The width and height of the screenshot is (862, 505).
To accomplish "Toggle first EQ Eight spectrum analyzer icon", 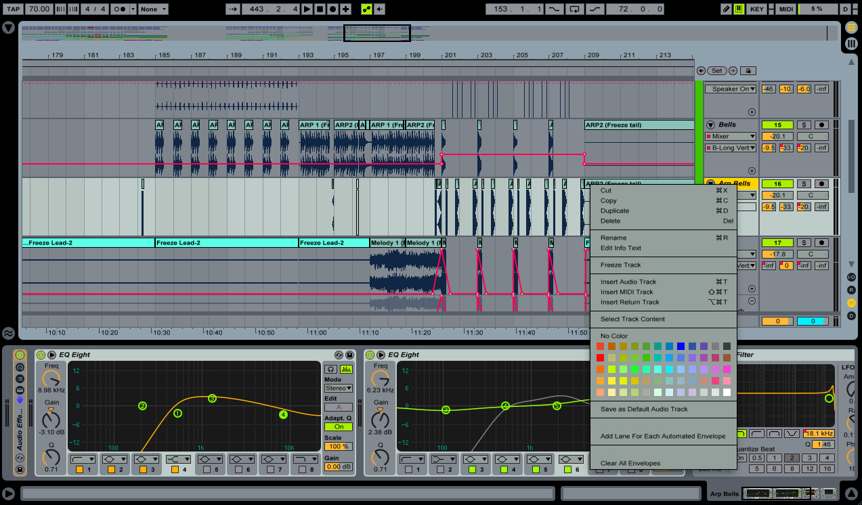I will [x=346, y=369].
